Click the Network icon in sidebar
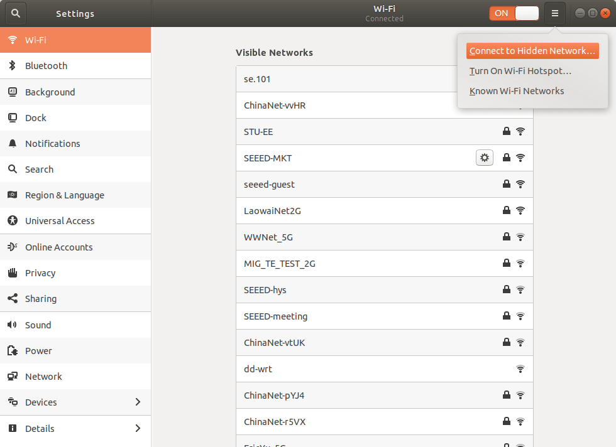Screen dimensions: 616x447 pos(13,376)
